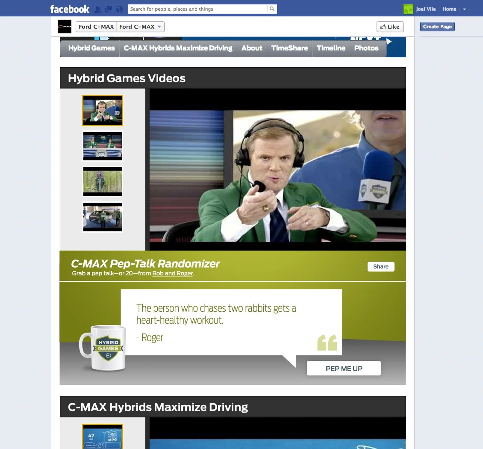
Task: Click the Create Page button
Action: coord(437,27)
